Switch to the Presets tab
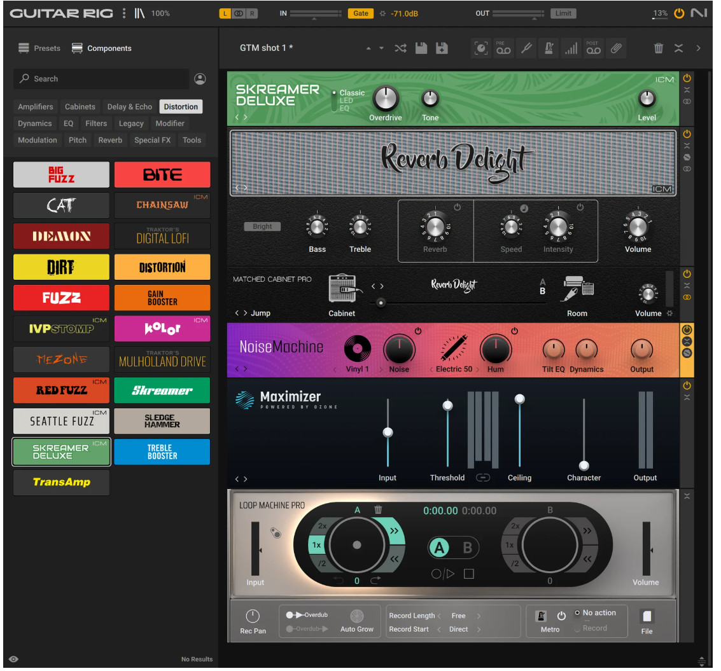The height and width of the screenshot is (671, 721). [x=39, y=48]
